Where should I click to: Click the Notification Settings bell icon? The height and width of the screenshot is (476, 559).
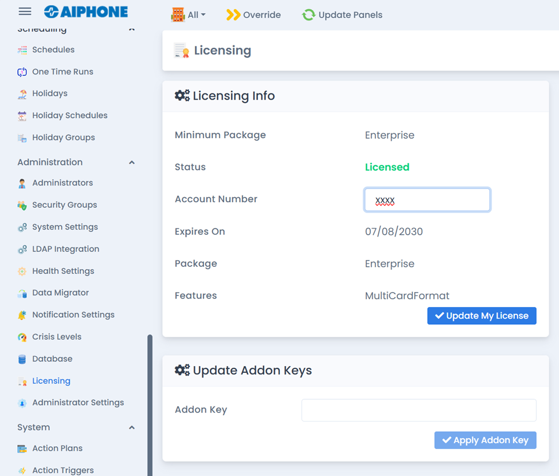[x=22, y=315]
